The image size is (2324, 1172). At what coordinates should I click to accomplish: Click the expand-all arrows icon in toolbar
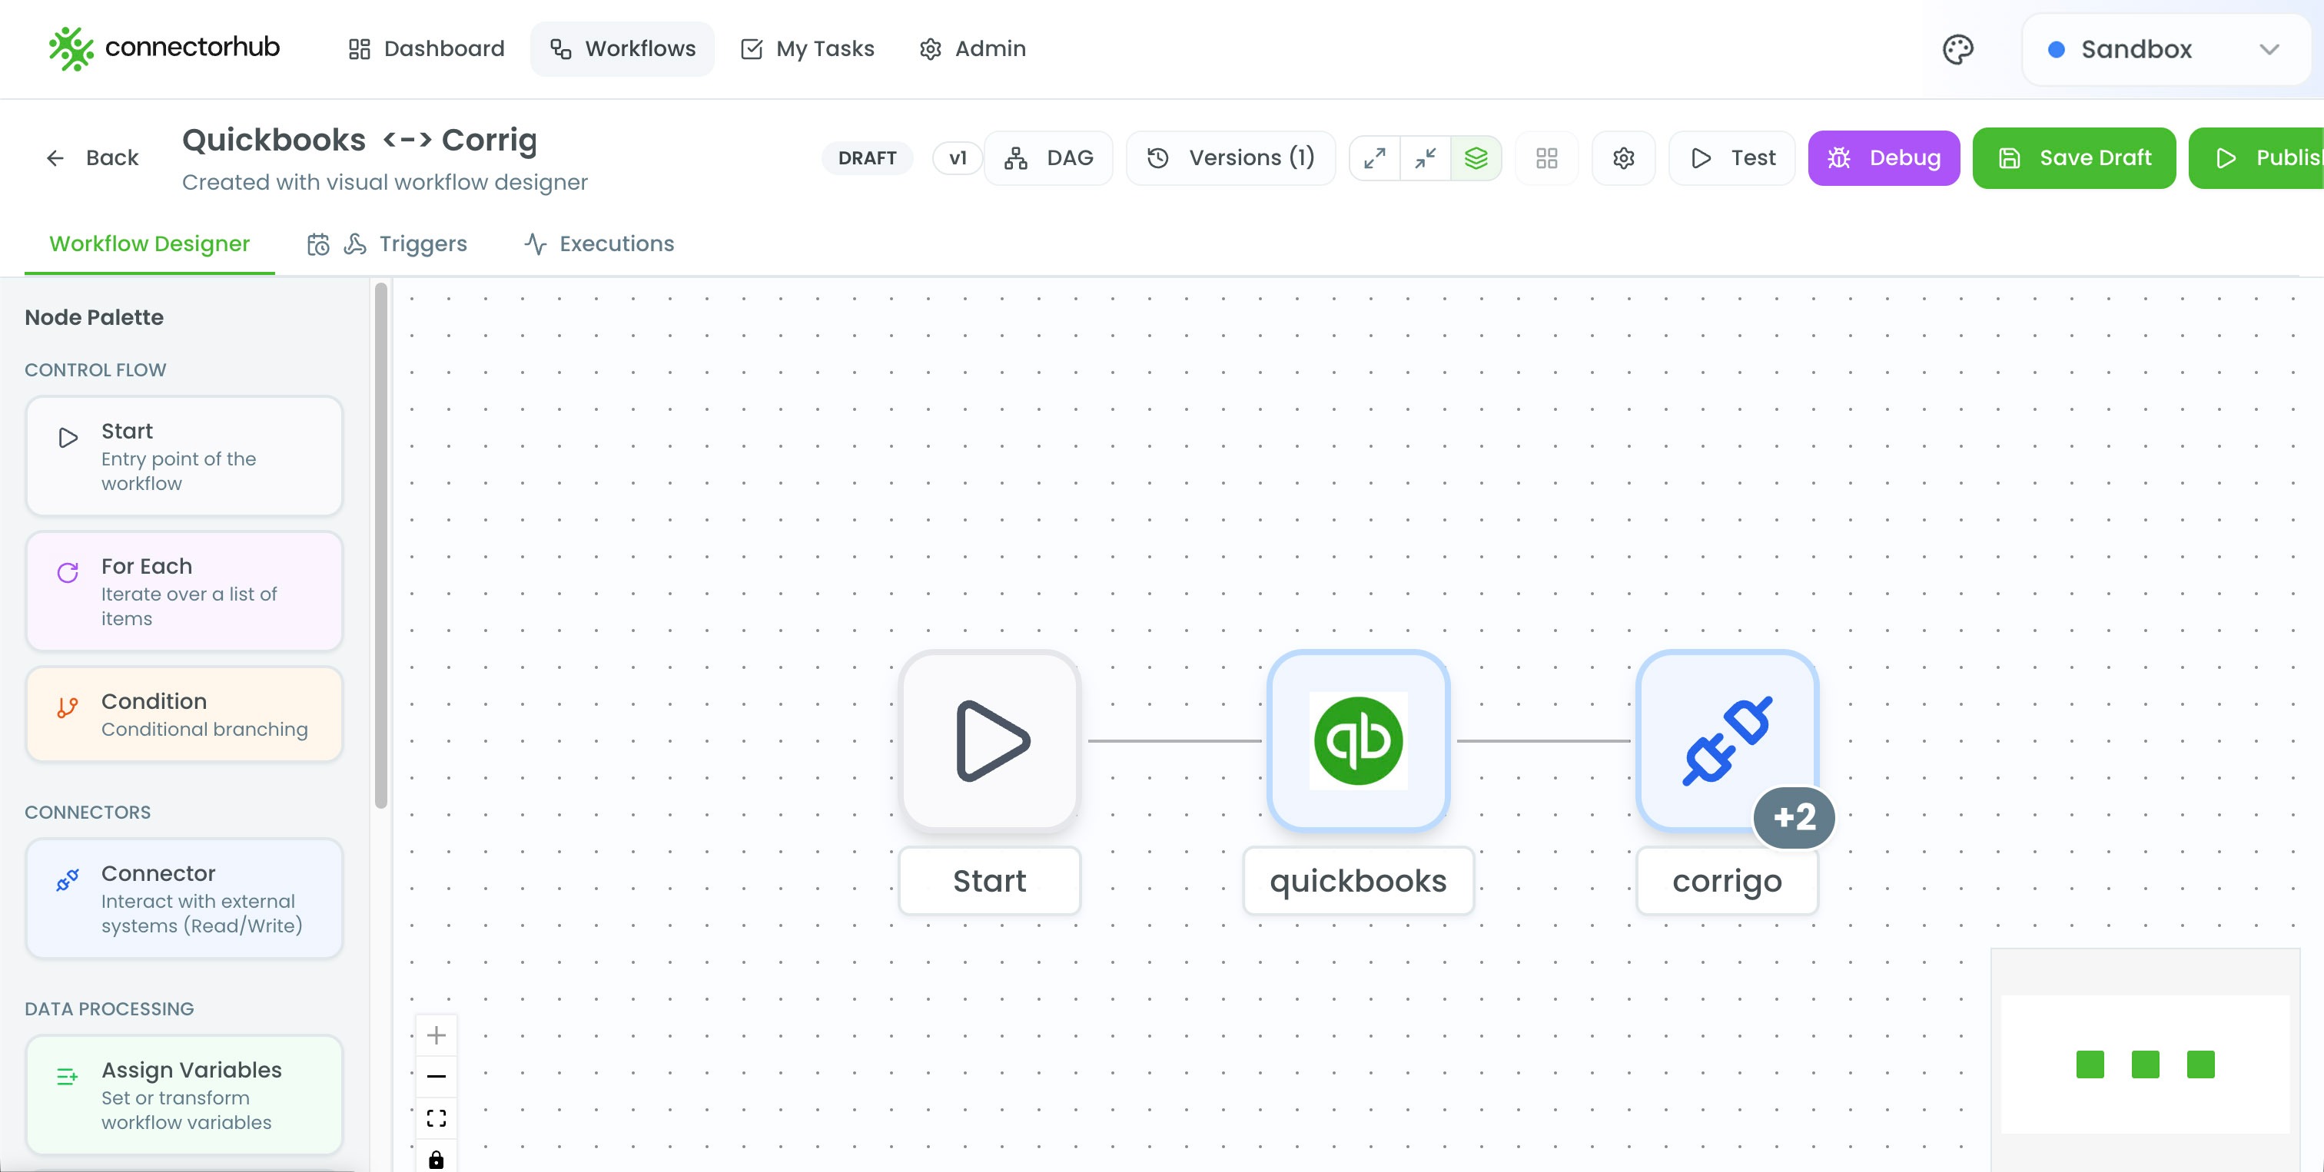coord(1374,159)
